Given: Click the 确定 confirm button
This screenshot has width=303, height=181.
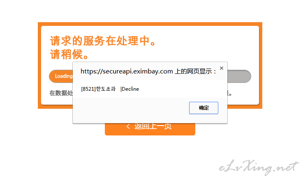Looking at the screenshot, I should (x=204, y=108).
